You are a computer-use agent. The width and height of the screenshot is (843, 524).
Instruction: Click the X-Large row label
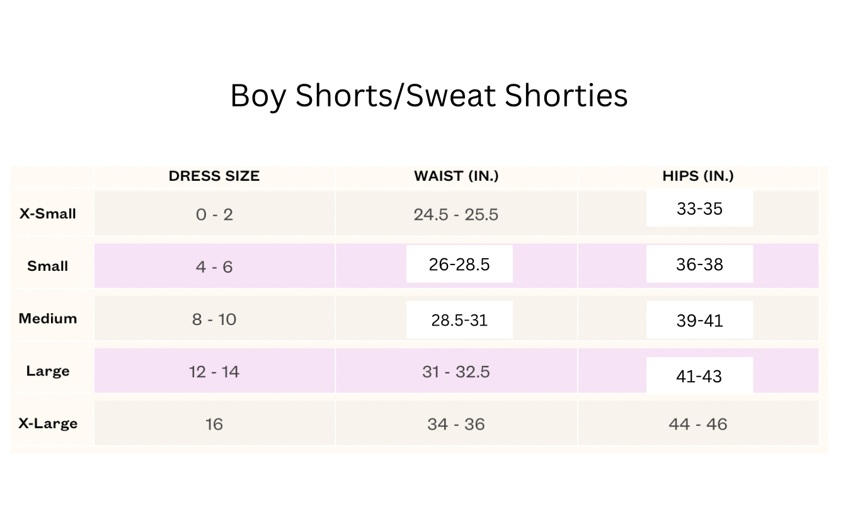[48, 423]
